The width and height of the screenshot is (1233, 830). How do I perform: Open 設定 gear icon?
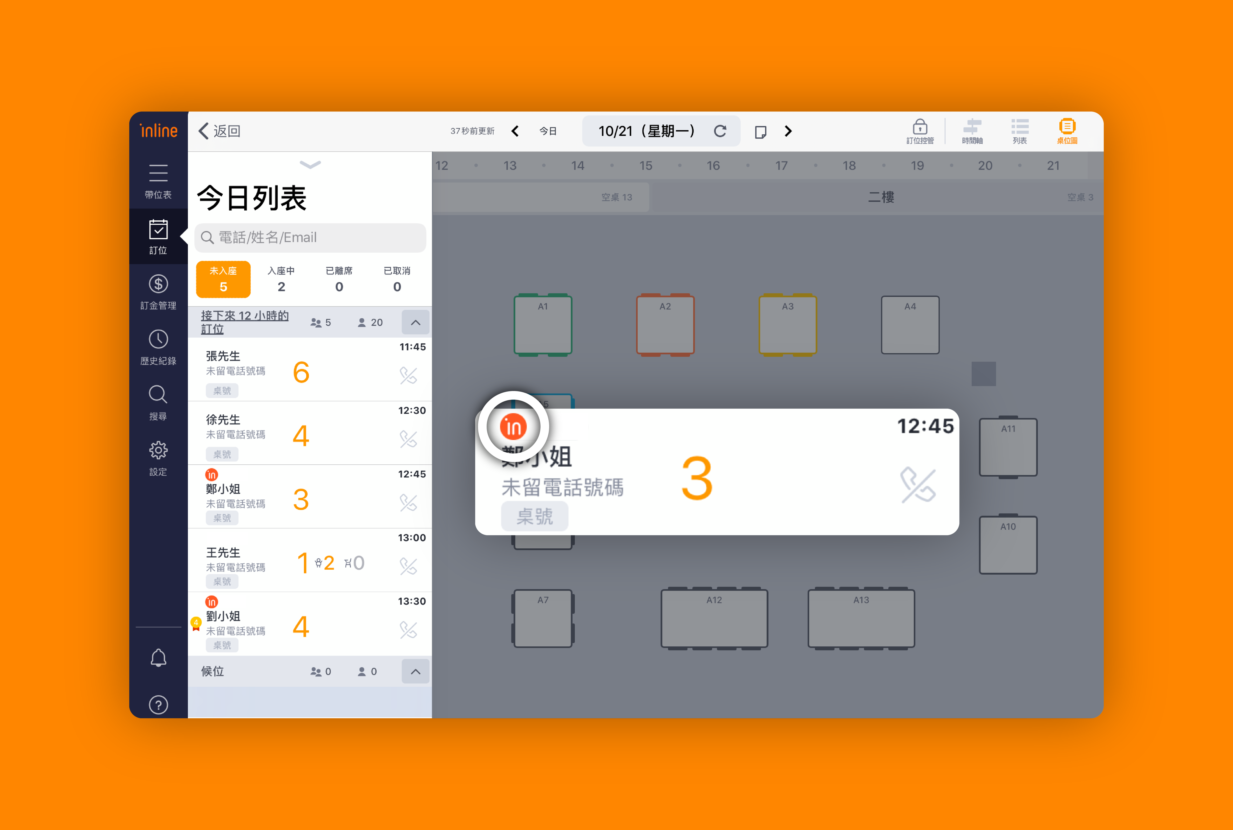(x=158, y=450)
